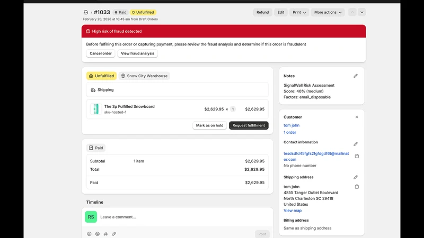Viewport: 424px width, 238px height.
Task: Click the snowboard product thumbnail
Action: point(96,109)
